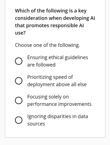Choose the "Prioritizing speed of deployment" radio circle

click(19, 81)
